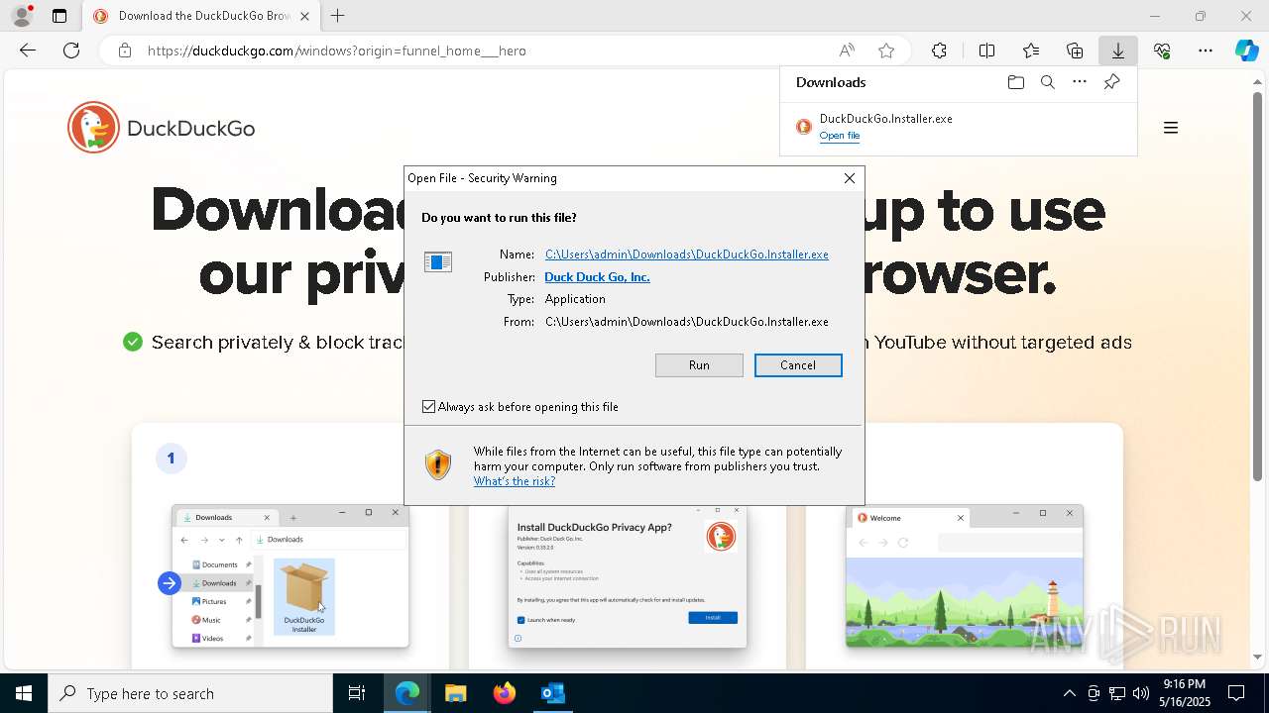Open the taskbar clock and date
This screenshot has height=713, width=1269.
click(1185, 693)
